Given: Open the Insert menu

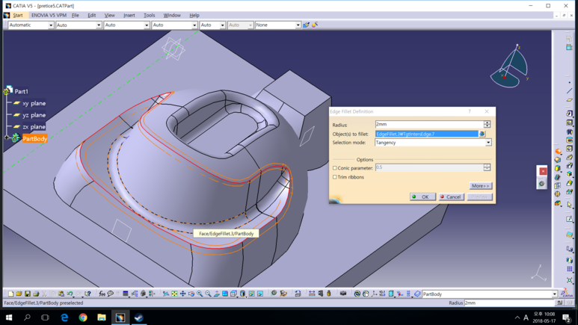Looking at the screenshot, I should (129, 15).
